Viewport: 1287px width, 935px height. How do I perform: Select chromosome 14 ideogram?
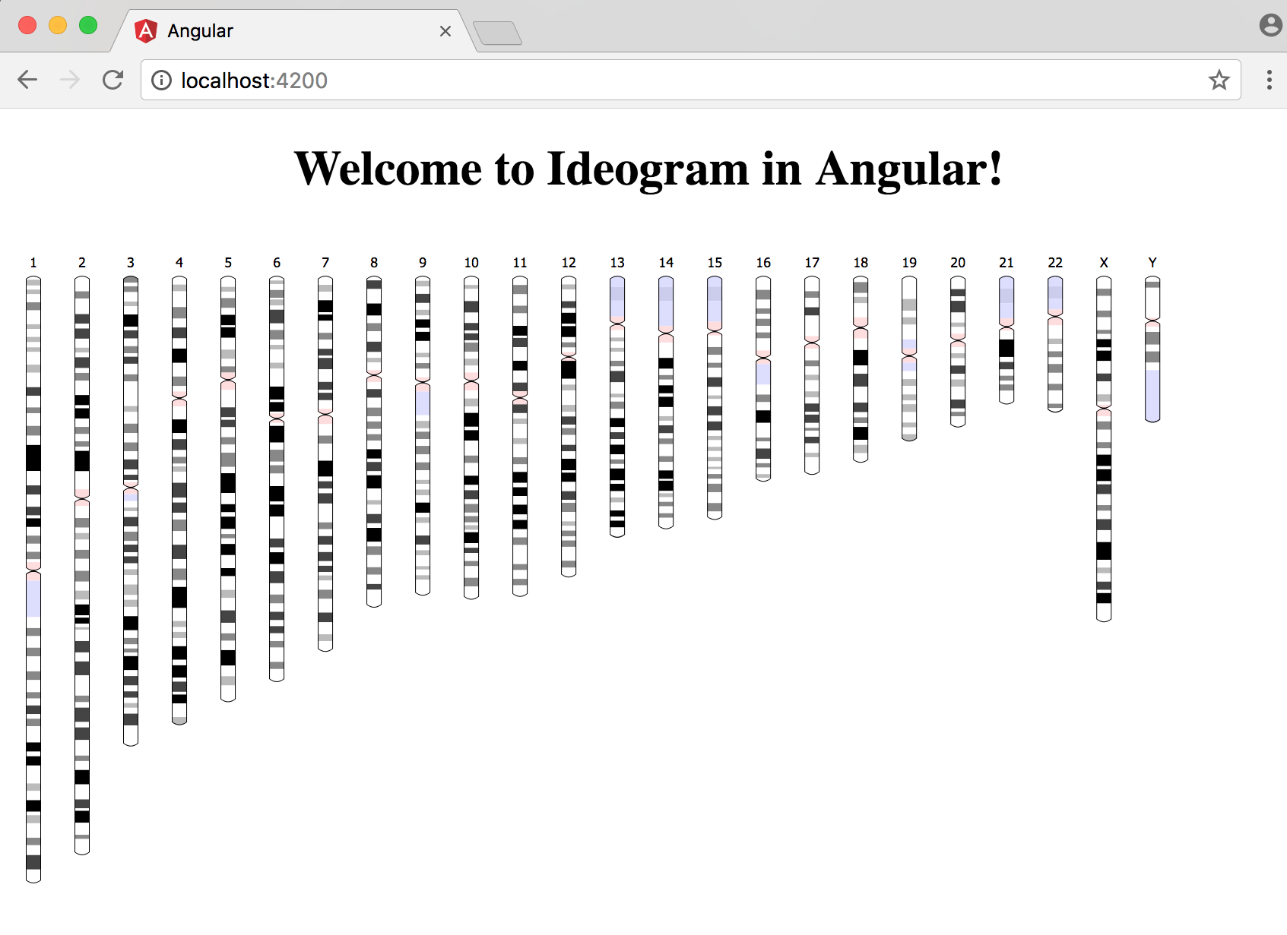(666, 402)
